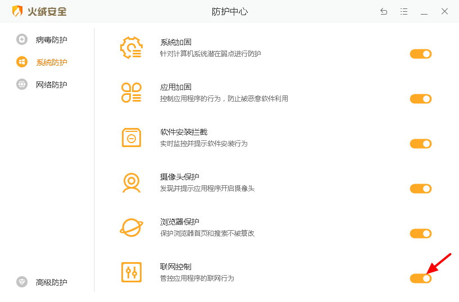This screenshot has height=302, width=459.
Task: Click the Camera Protection (摄像头保护) webcam icon
Action: 131,182
